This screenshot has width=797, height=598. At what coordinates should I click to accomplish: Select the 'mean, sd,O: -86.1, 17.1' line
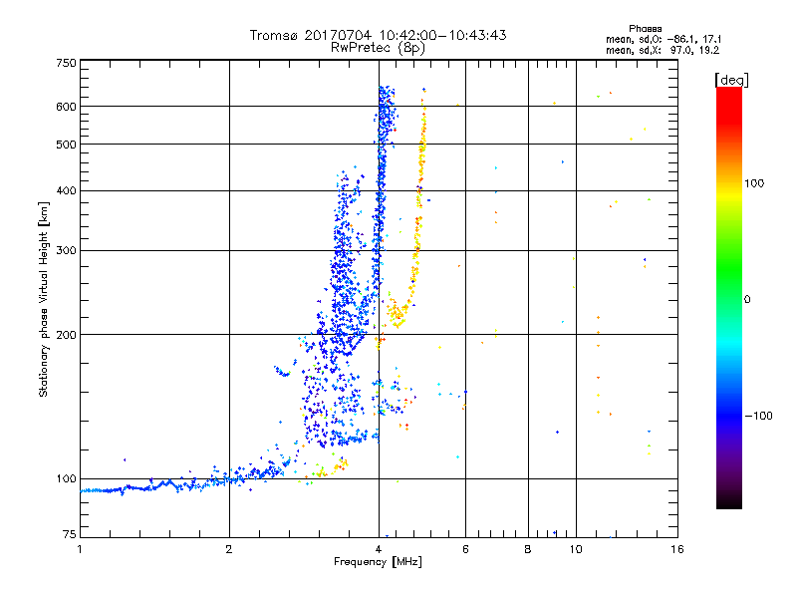tap(664, 39)
